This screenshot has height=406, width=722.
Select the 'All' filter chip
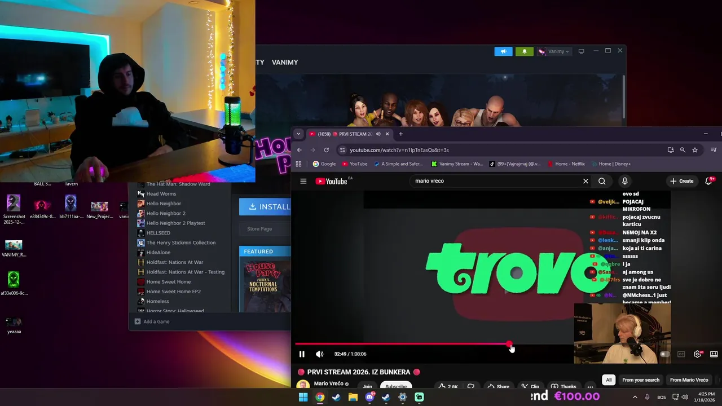coord(609,380)
